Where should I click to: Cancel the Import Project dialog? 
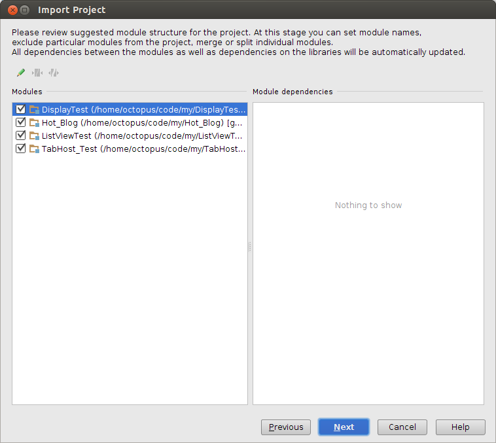(x=402, y=427)
